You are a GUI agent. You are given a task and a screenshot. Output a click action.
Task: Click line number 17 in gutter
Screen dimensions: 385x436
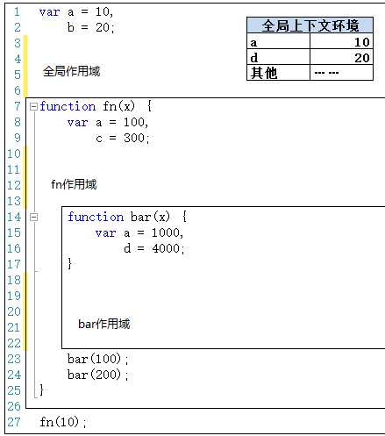pos(14,264)
